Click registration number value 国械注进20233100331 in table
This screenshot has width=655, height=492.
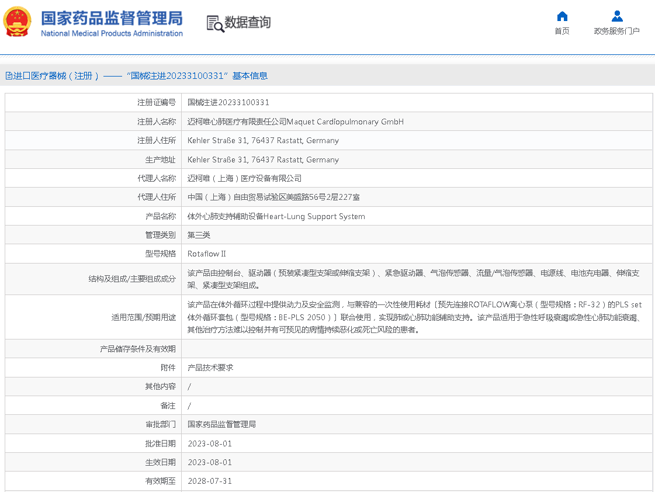pyautogui.click(x=228, y=102)
